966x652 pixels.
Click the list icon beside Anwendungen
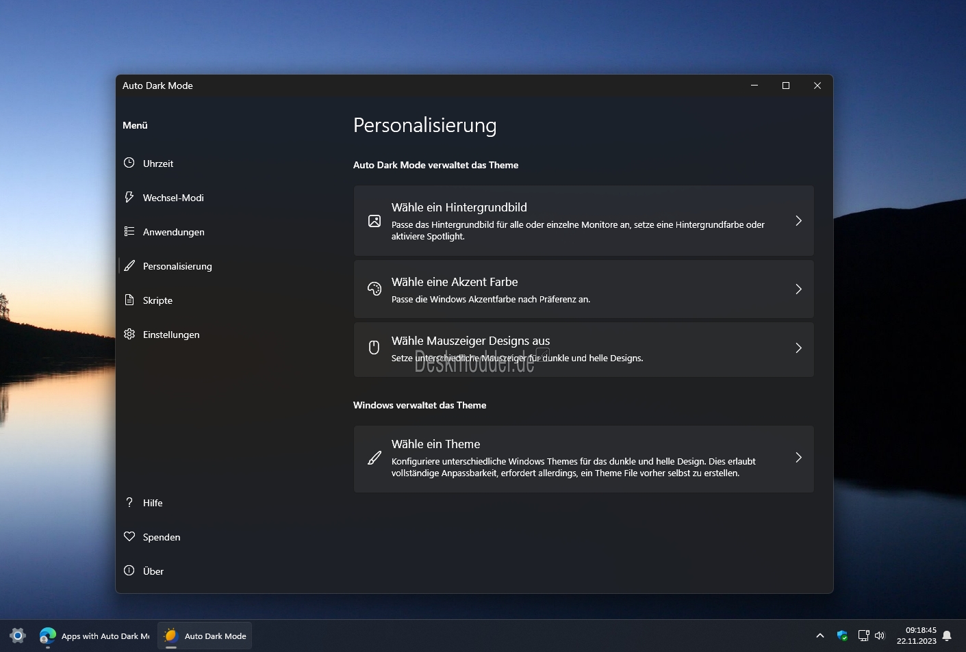[129, 231]
